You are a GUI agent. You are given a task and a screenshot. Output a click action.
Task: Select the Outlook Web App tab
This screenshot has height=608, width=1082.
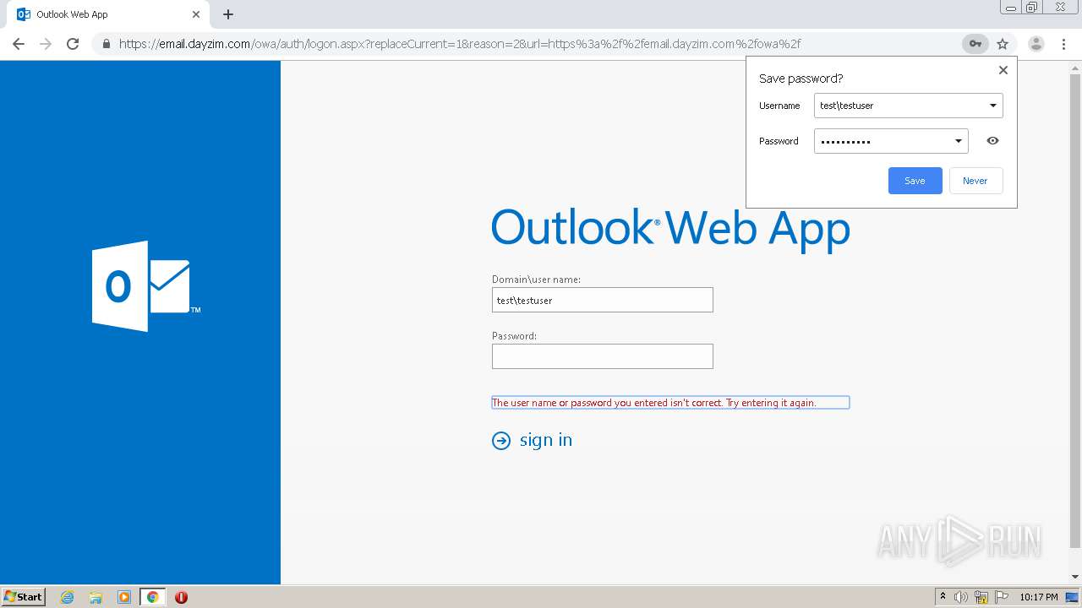click(x=108, y=14)
